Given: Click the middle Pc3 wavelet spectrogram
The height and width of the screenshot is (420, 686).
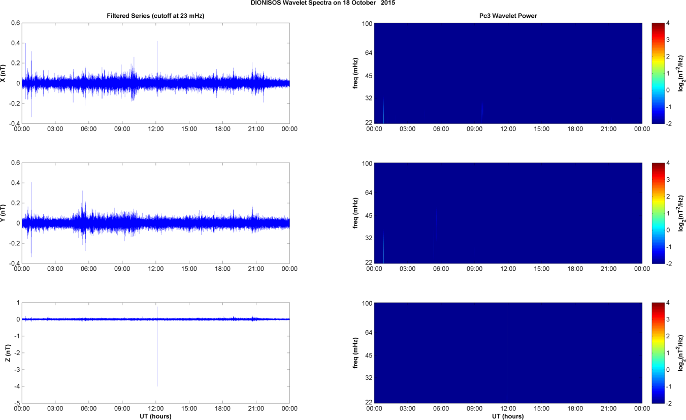Looking at the screenshot, I should (x=508, y=213).
